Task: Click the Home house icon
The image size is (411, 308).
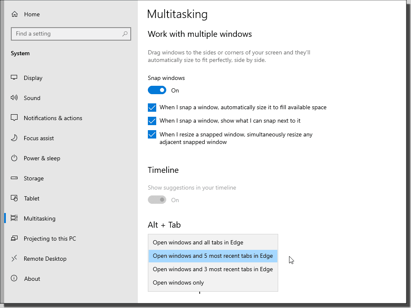Action: coord(15,14)
